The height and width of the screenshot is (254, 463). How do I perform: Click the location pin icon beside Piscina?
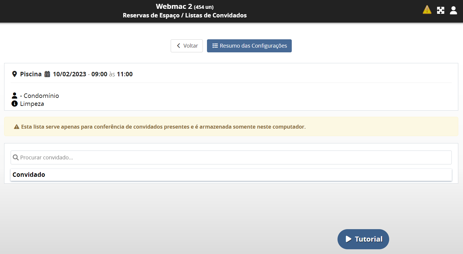point(14,74)
